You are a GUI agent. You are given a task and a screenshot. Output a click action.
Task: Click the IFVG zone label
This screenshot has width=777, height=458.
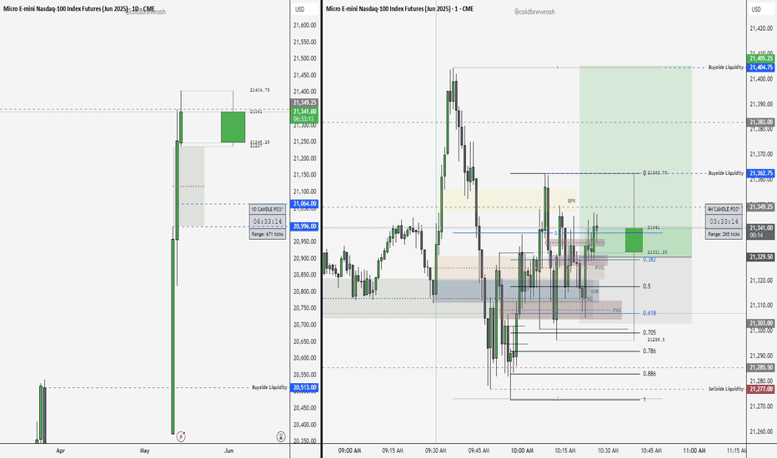(x=599, y=267)
